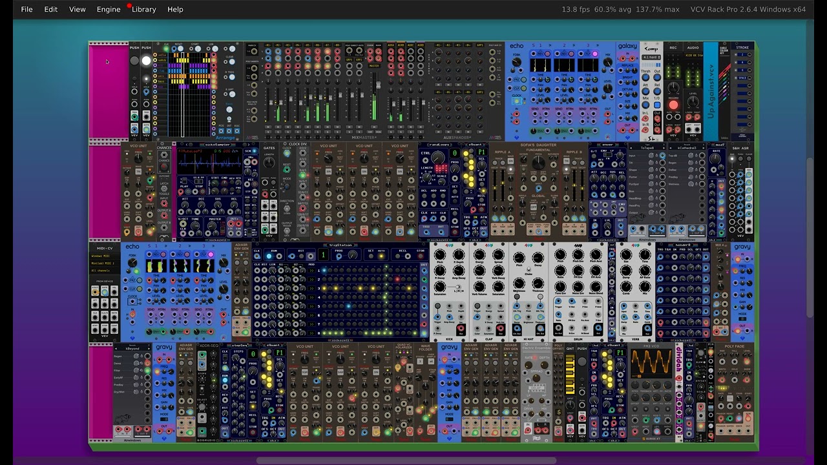Open MIDI-CV 'Windows MIDI' driver selector

click(x=105, y=256)
